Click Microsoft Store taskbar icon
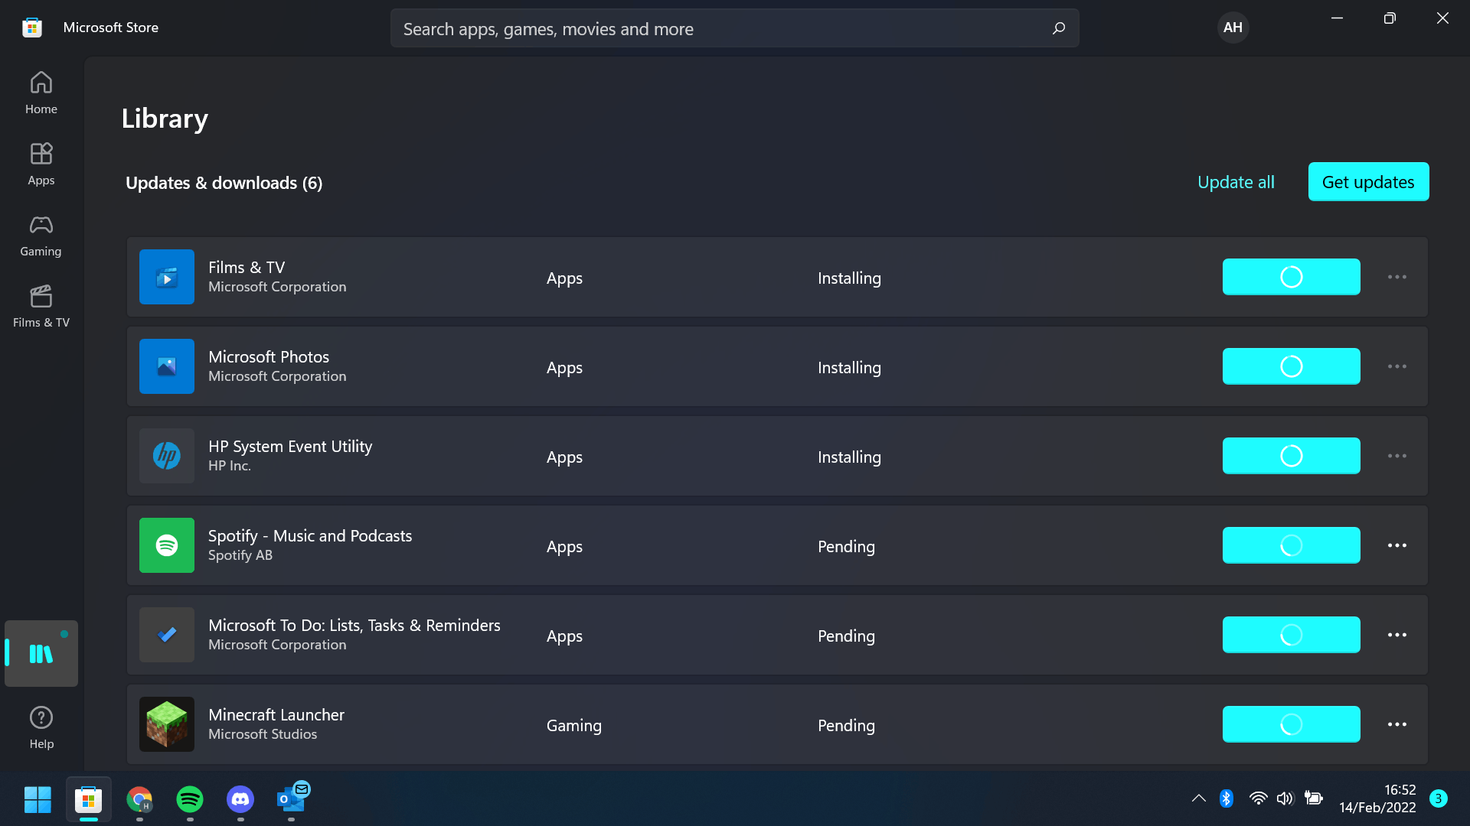The width and height of the screenshot is (1470, 826). click(89, 799)
